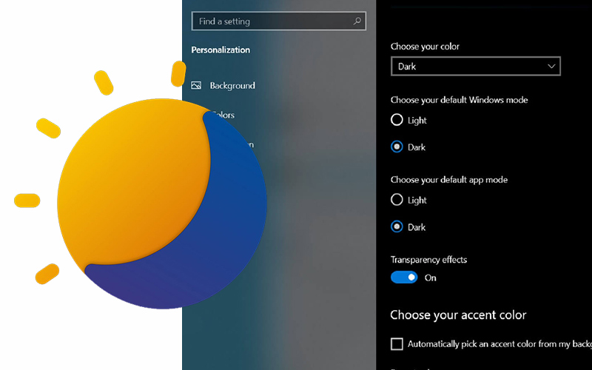
Task: Check automatically pick an accent color
Action: pyautogui.click(x=397, y=344)
